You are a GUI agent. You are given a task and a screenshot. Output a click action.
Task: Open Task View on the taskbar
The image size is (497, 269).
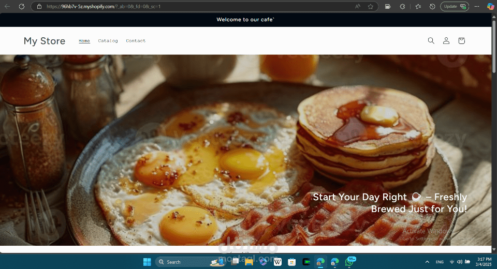(x=235, y=262)
